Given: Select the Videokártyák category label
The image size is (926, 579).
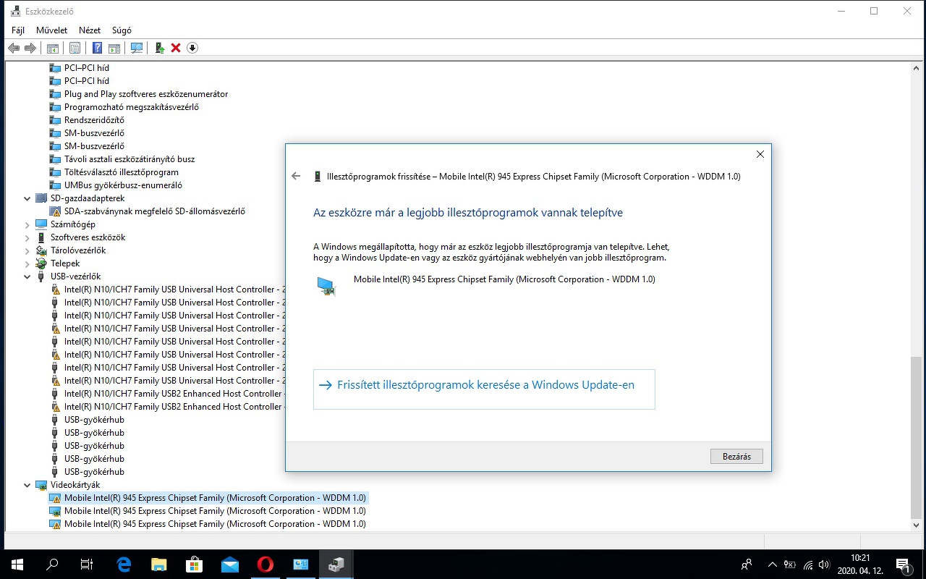Looking at the screenshot, I should [x=75, y=485].
